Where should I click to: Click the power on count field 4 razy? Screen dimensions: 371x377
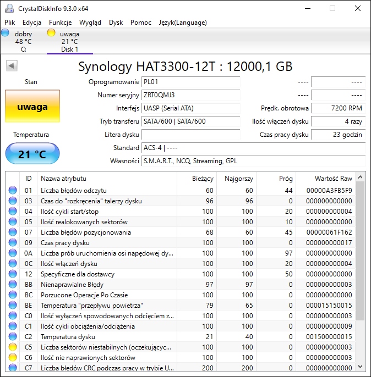pyautogui.click(x=339, y=121)
